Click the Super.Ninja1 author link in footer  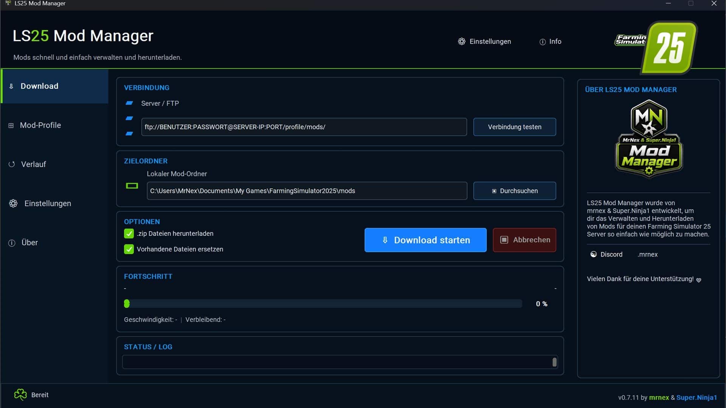point(697,397)
